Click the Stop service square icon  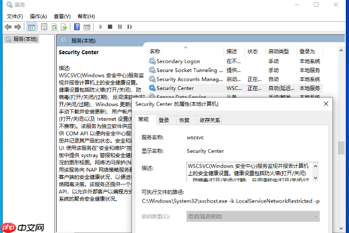(x=110, y=27)
